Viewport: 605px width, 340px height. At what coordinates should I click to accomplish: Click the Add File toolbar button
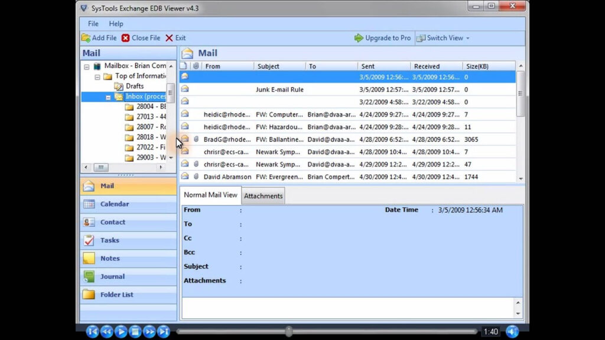click(x=99, y=38)
